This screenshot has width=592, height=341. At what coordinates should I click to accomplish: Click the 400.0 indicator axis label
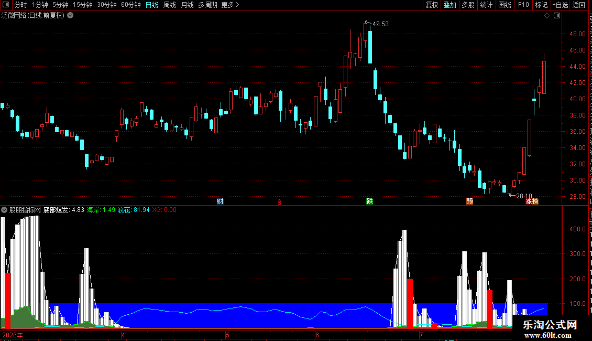point(577,229)
